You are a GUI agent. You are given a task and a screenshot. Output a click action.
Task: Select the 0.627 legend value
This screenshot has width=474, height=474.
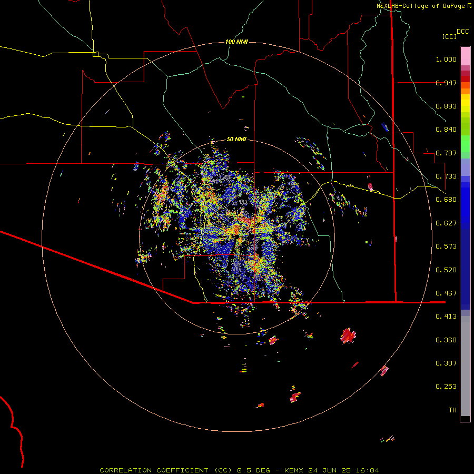click(446, 223)
